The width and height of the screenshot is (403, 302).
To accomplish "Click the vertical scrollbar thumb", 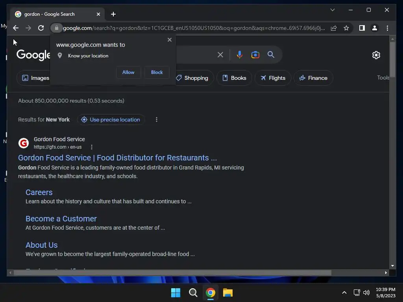I will click(x=392, y=59).
